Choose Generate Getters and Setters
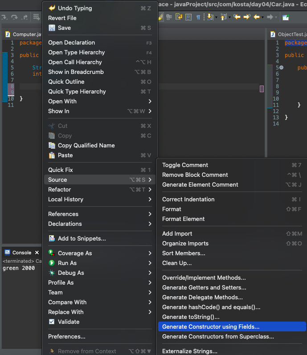This screenshot has width=307, height=355. (x=232, y=288)
